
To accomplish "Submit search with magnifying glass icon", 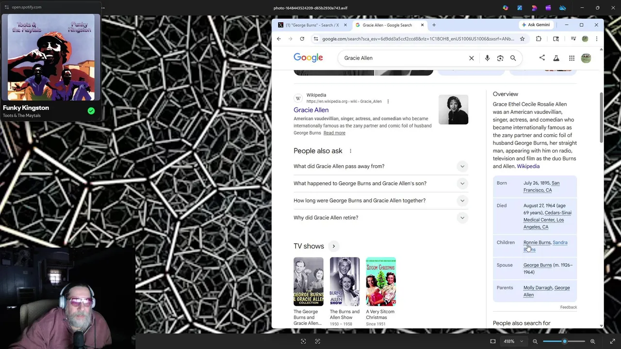I will click(513, 58).
